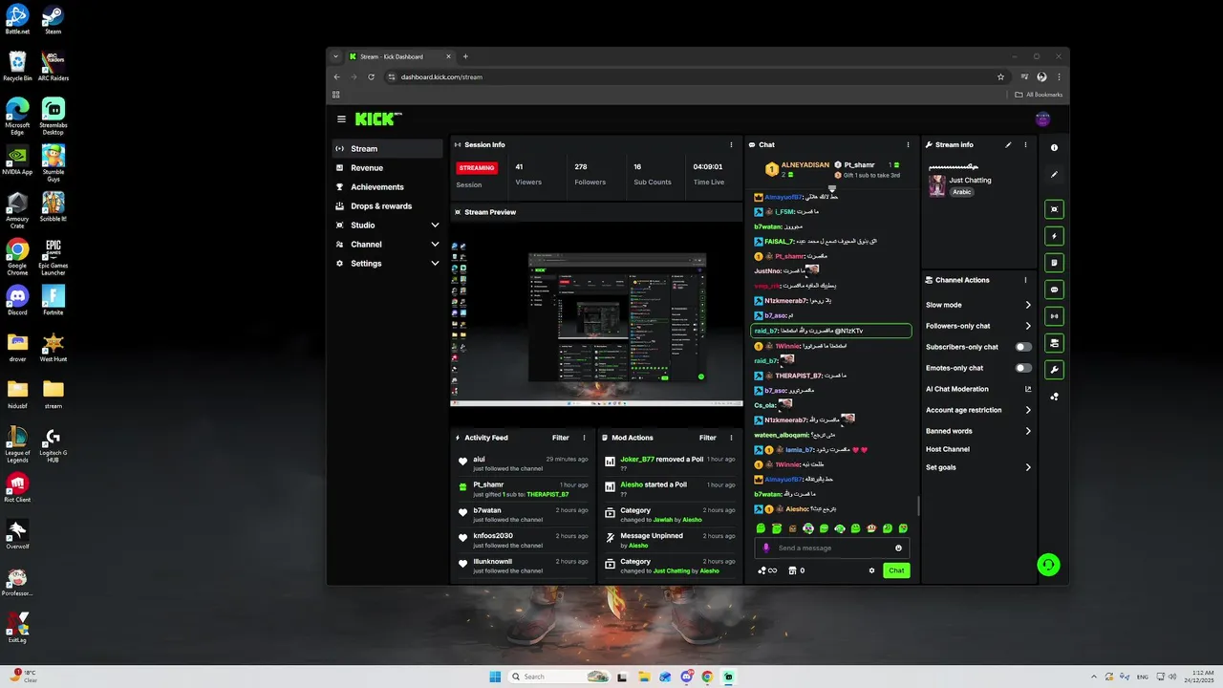
Task: Open the Windows Start menu
Action: (x=495, y=677)
